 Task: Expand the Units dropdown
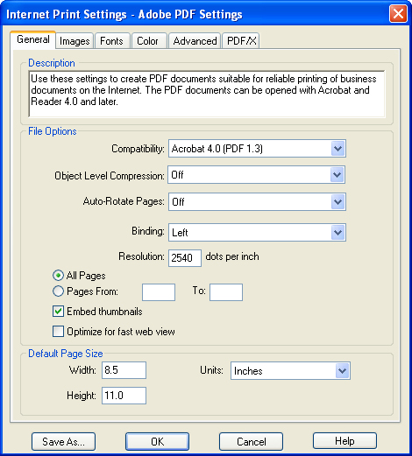342,371
